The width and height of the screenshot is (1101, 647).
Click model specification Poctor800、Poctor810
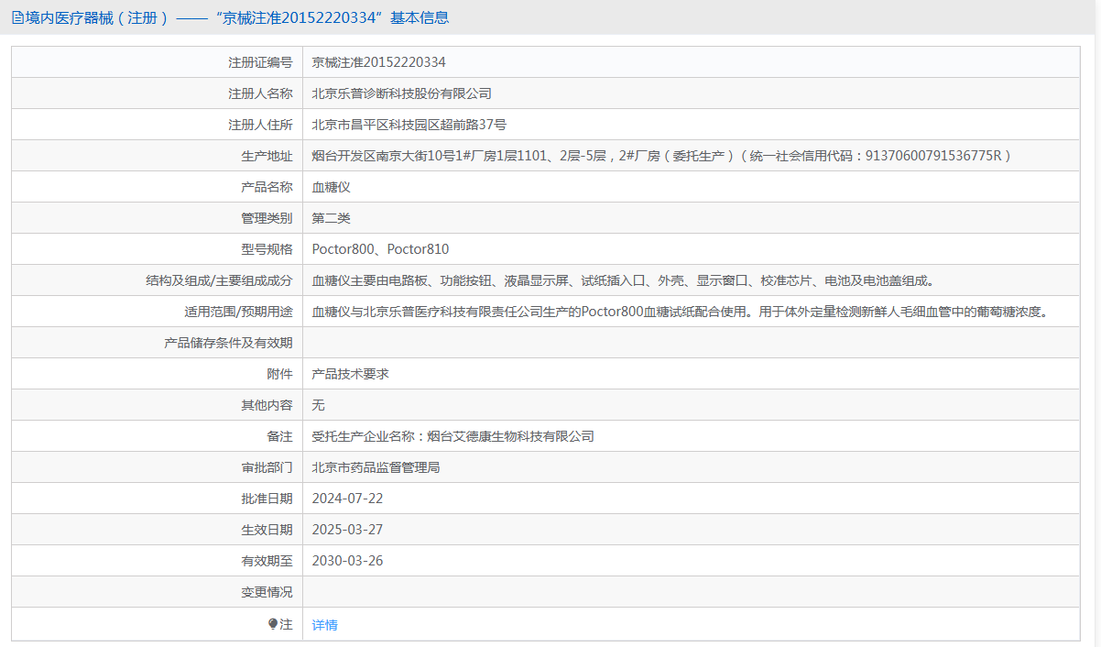(380, 249)
